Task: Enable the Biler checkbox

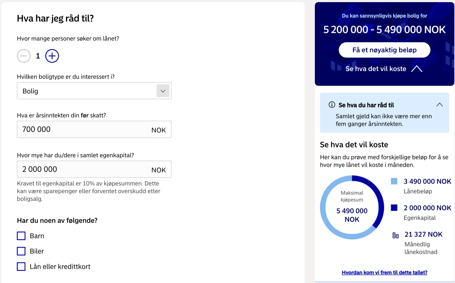Action: [x=21, y=251]
